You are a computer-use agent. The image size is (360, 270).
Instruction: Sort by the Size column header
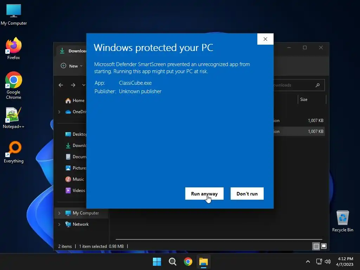[x=312, y=99]
